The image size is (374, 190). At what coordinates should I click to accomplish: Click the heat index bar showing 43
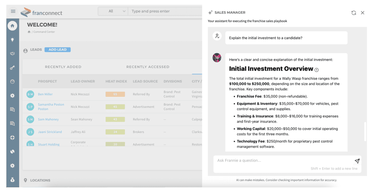click(x=115, y=119)
